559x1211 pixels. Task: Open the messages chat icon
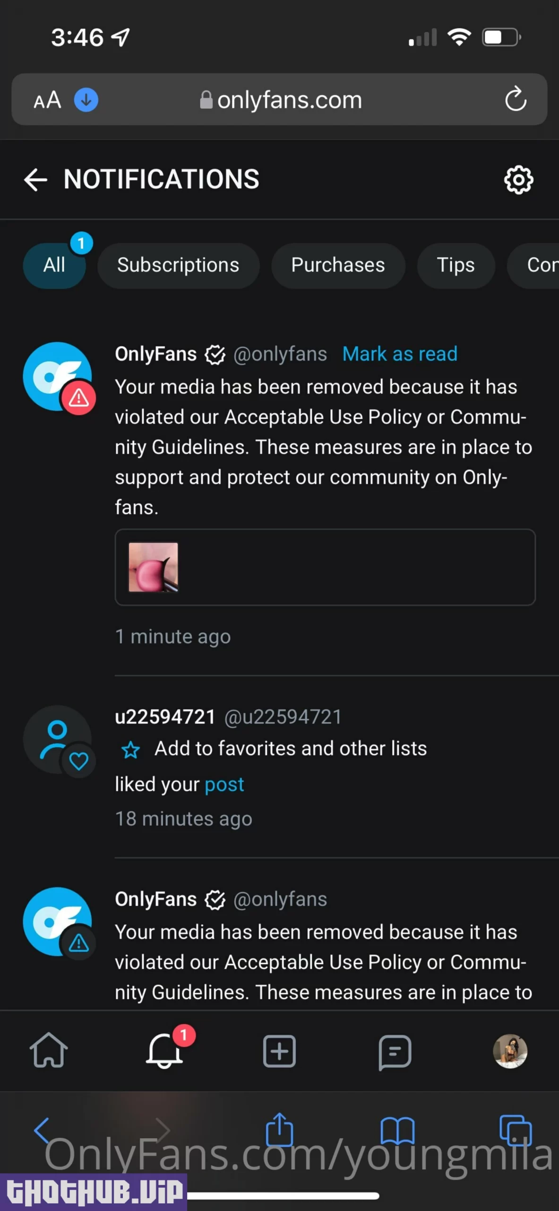coord(395,1052)
